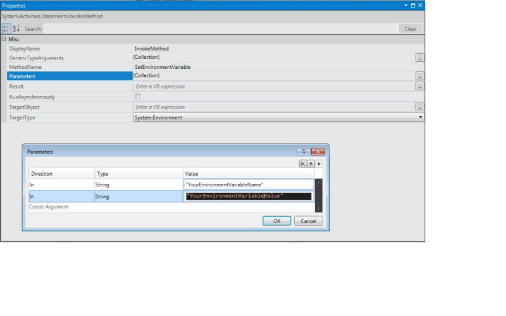Open help in the Parameters dialog
Image resolution: width=506 pixels, height=316 pixels.
pyautogui.click(x=304, y=152)
